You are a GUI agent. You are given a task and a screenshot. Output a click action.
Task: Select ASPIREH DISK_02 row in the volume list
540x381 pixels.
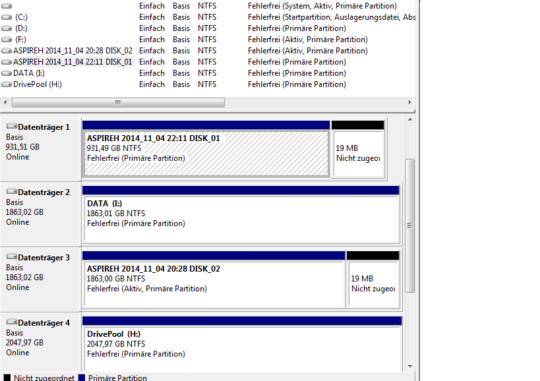point(73,51)
